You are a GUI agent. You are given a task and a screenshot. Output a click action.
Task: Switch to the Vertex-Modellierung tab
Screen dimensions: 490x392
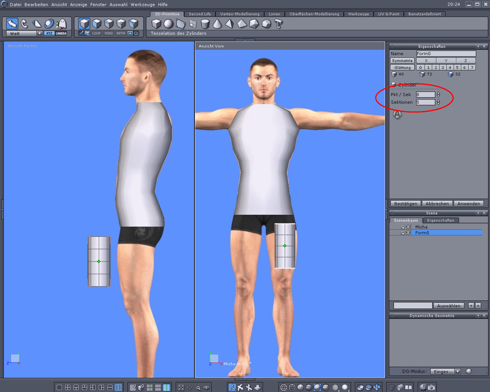(240, 14)
